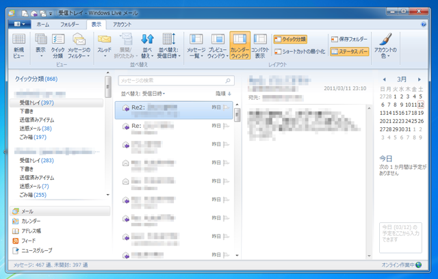Open ごみ箱 (255) folder

pos(33,195)
